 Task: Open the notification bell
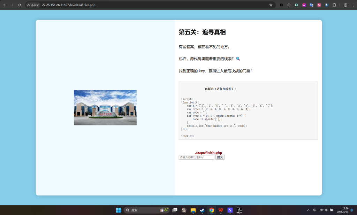[352, 210]
